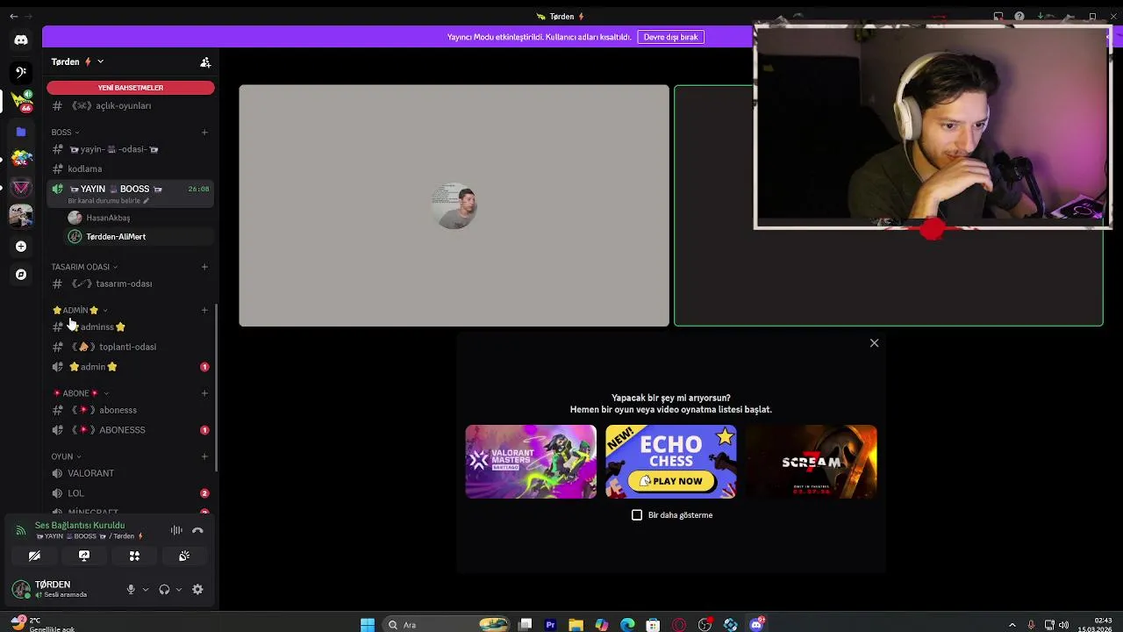Image resolution: width=1123 pixels, height=632 pixels.
Task: Show hidden system tray icons
Action: (x=1012, y=625)
